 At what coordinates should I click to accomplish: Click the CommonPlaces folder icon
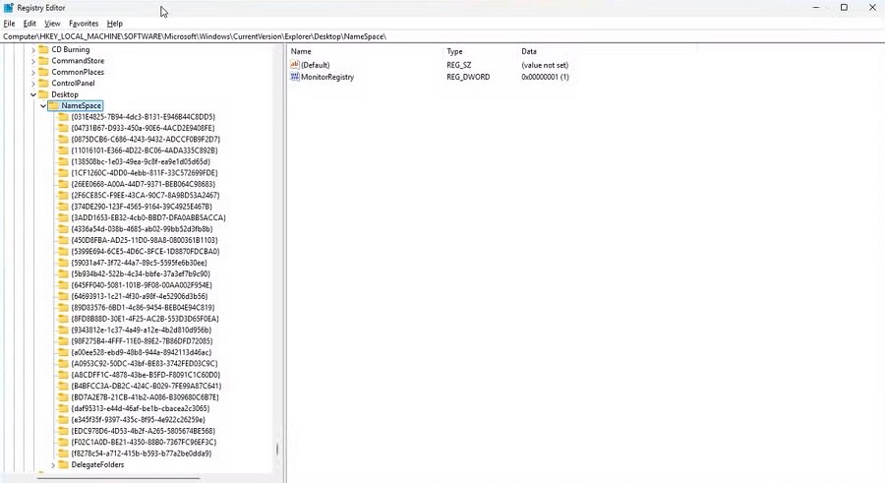pos(43,72)
